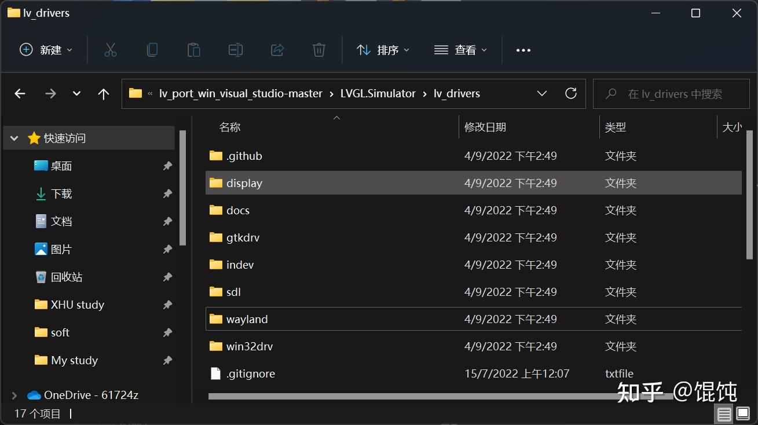Toggle sort order by clicking 名称 header
The image size is (758, 425).
tap(230, 127)
